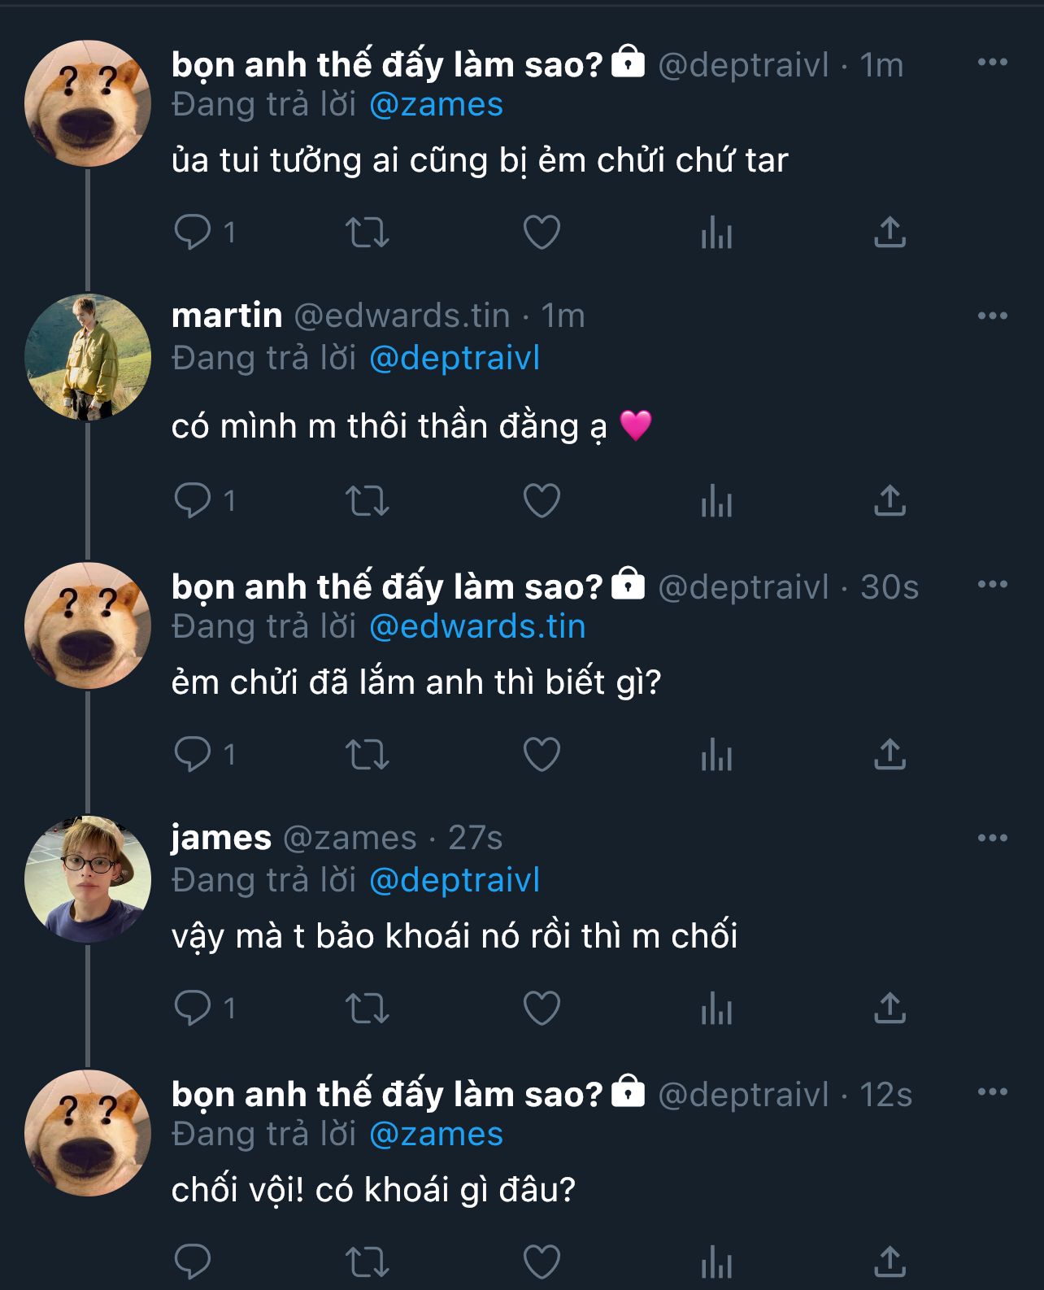Screen dimensions: 1044x1290
Task: Reply to the "ủa tui tưởng" tweet
Action: point(193,233)
